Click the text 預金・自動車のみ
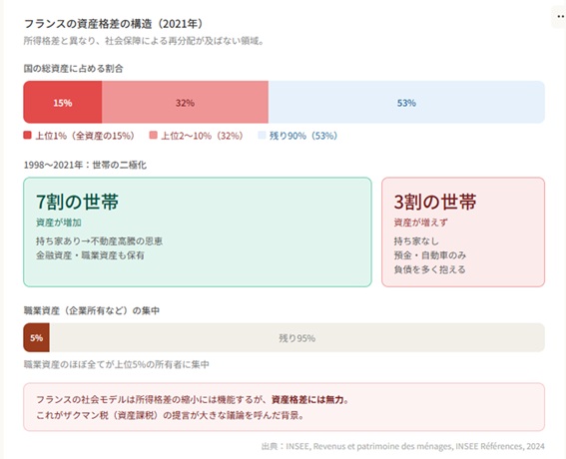Viewport: 566px width, 459px height. [430, 255]
